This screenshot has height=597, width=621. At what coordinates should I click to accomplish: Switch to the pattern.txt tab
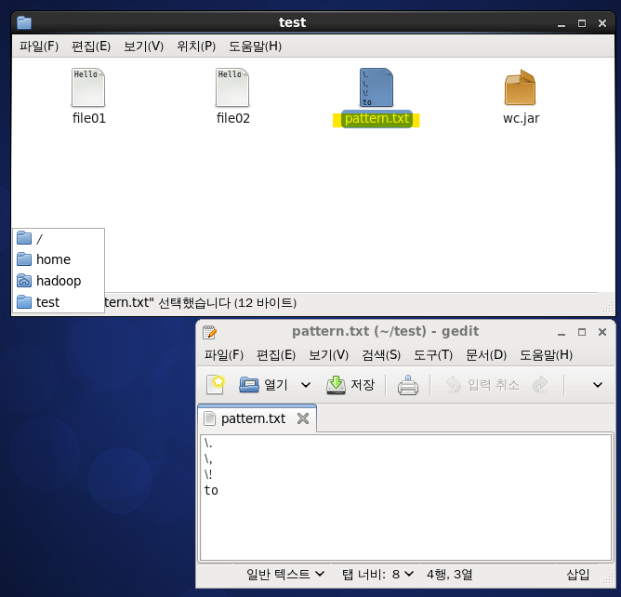(x=257, y=418)
